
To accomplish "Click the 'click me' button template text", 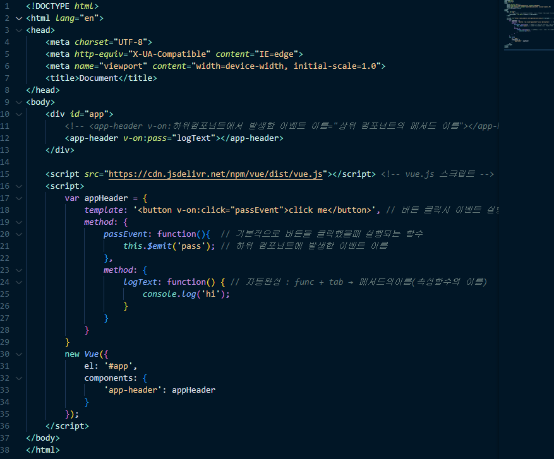I will point(308,210).
